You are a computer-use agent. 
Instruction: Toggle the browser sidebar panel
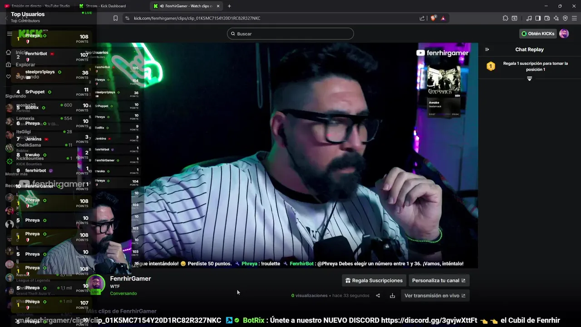[538, 18]
